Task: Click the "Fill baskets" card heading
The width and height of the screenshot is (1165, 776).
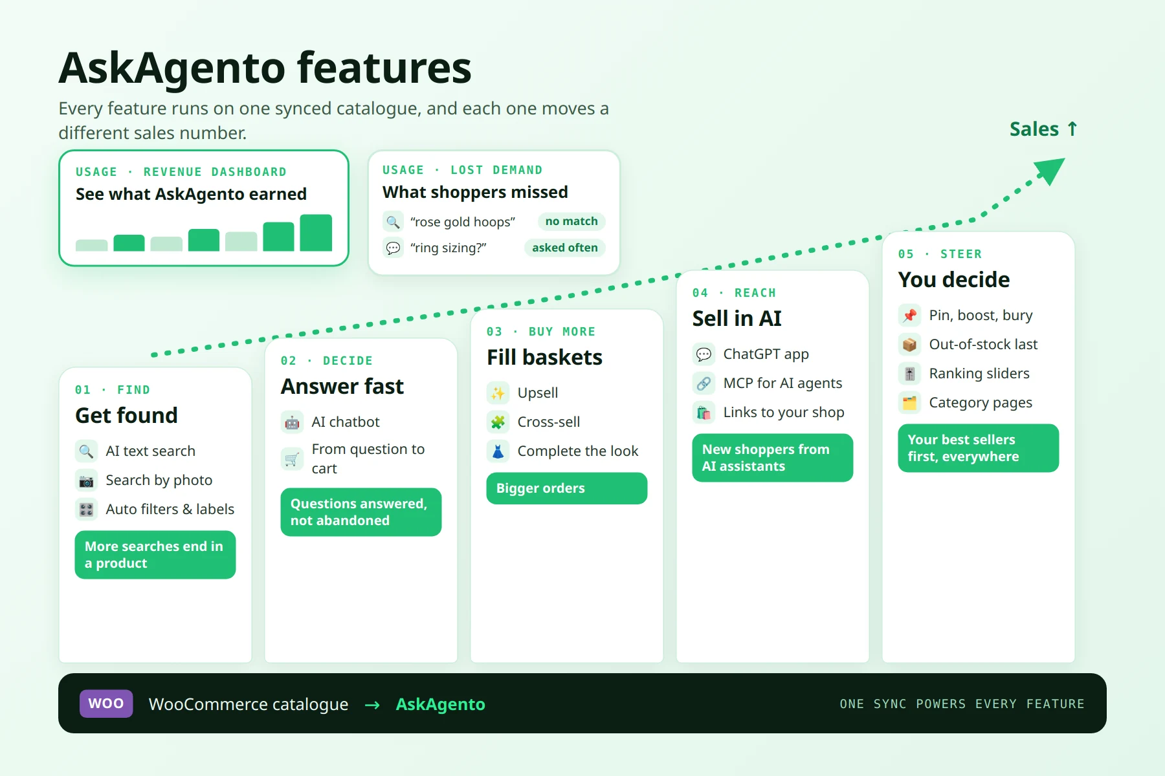Action: coord(544,357)
